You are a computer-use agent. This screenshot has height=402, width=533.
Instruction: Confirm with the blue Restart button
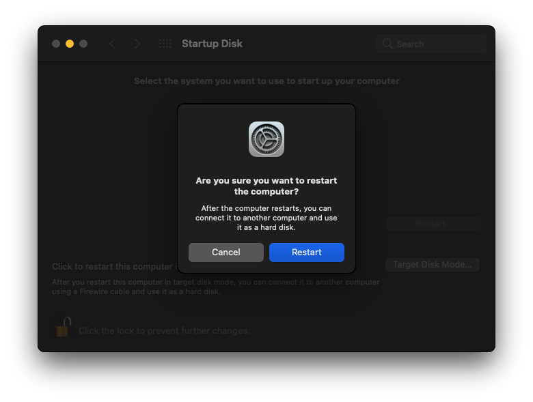pyautogui.click(x=306, y=253)
